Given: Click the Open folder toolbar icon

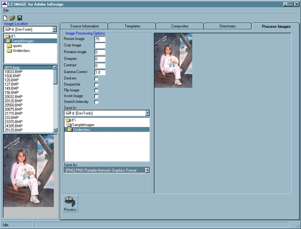Looking at the screenshot, I should 12,18.
